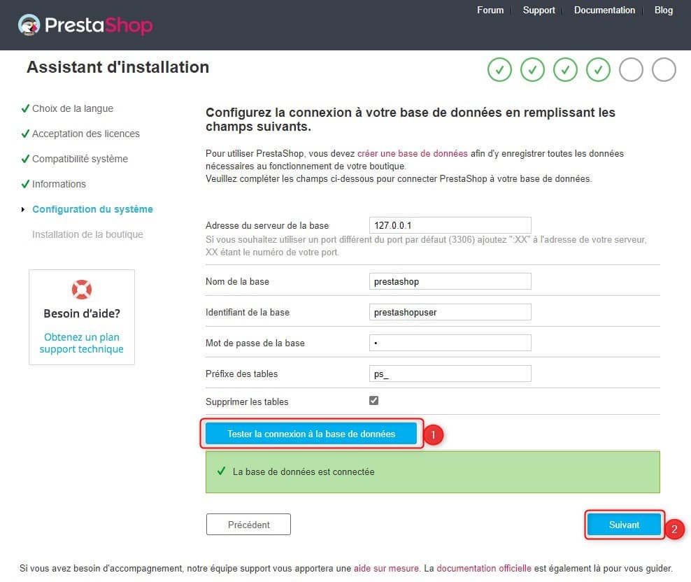Click the PrestaShop logo icon
Screen dimensions: 691x582
[29, 26]
